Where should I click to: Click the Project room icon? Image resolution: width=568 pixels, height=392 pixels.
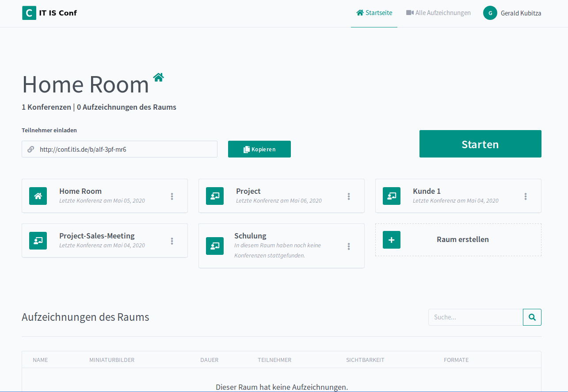point(215,196)
